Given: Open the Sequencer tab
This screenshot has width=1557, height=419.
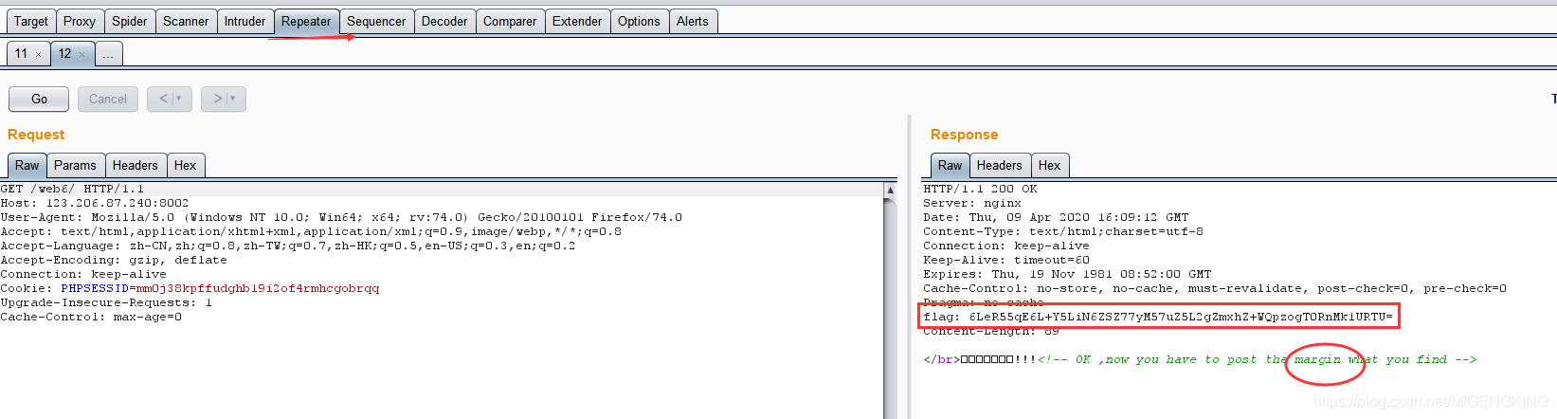Looking at the screenshot, I should tap(376, 21).
